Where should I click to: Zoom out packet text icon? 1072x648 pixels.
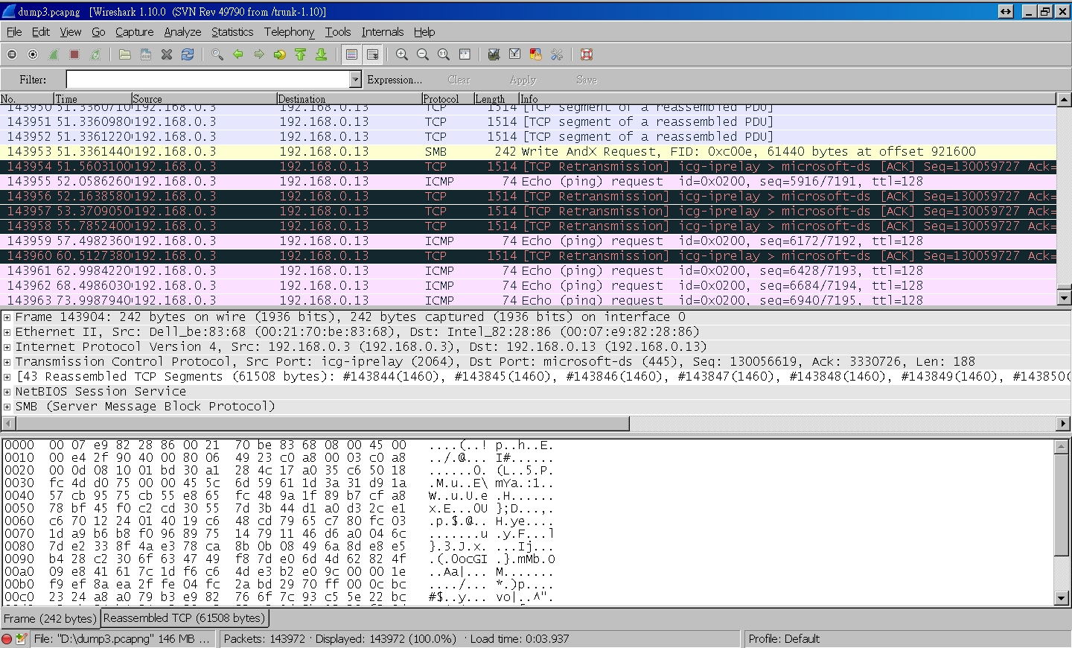[423, 54]
